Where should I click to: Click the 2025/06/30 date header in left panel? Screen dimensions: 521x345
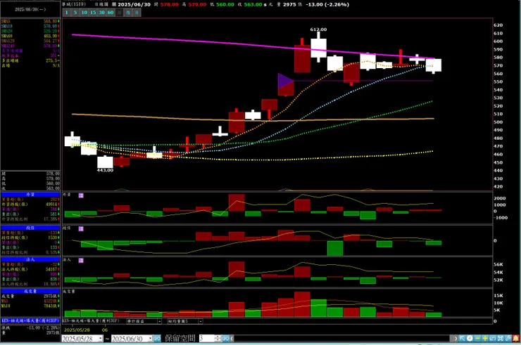click(x=30, y=9)
